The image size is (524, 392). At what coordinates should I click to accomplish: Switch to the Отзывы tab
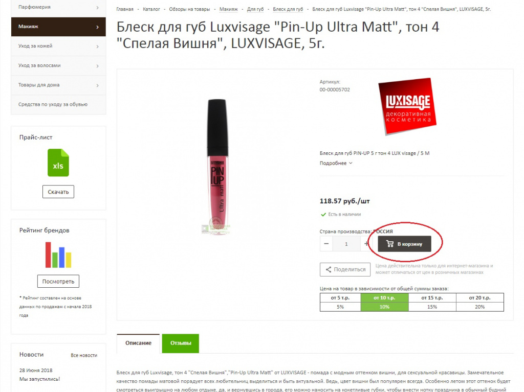tap(181, 343)
